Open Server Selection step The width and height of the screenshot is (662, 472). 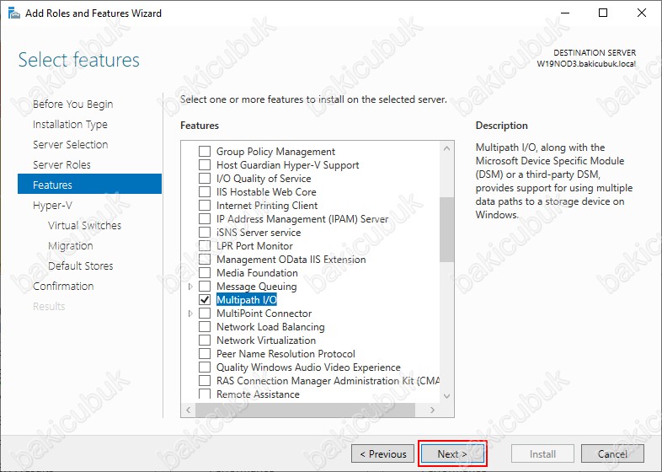coord(71,144)
